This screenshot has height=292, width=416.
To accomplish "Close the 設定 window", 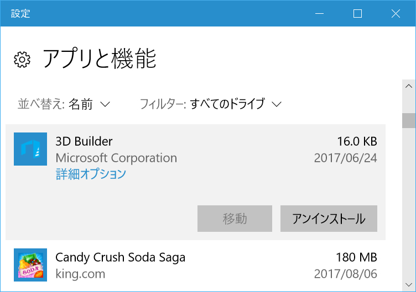I will coord(396,14).
